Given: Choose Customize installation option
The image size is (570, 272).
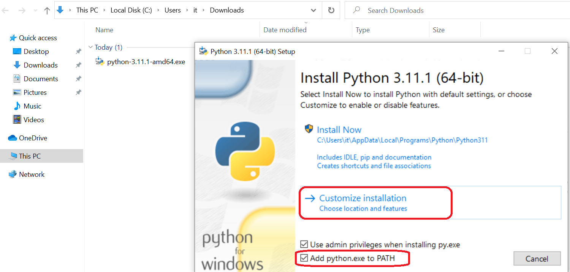Looking at the screenshot, I should [431, 203].
